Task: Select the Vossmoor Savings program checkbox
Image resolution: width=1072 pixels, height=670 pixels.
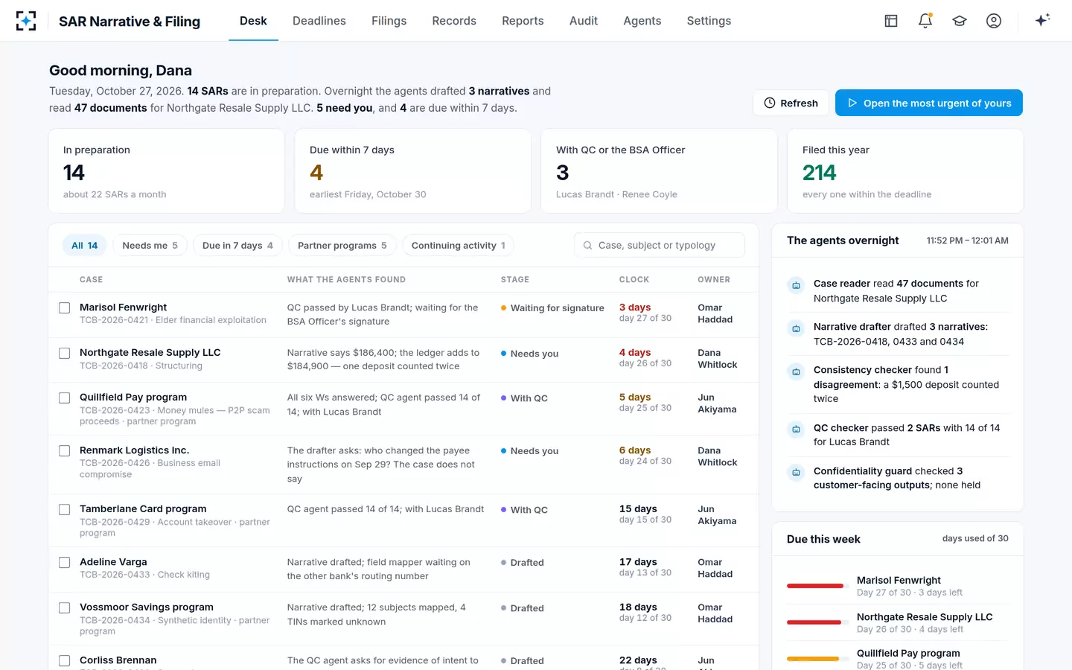Action: coord(65,607)
